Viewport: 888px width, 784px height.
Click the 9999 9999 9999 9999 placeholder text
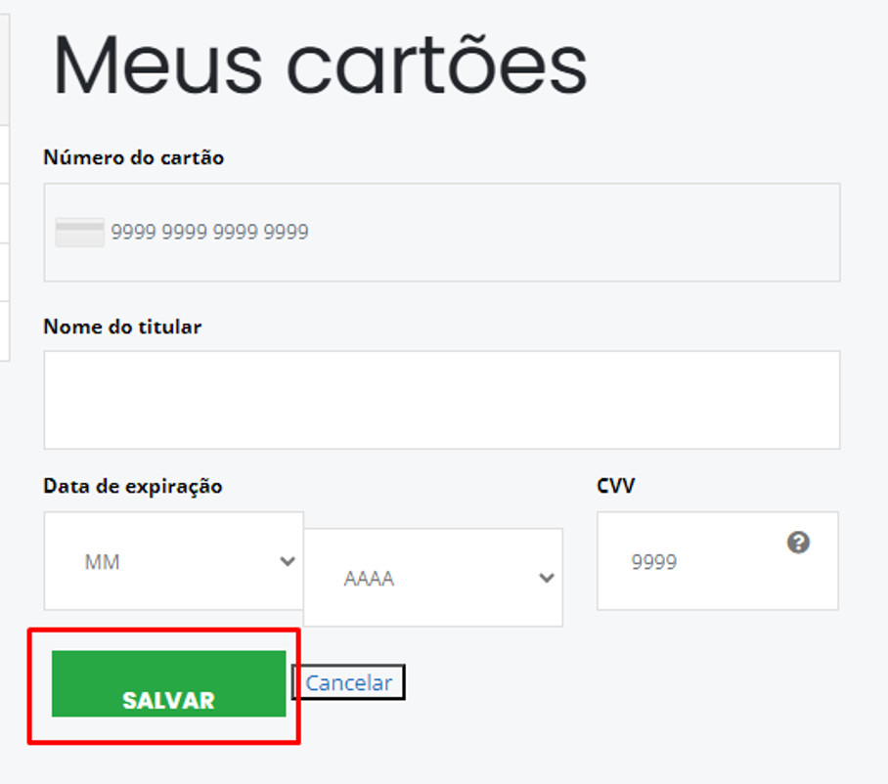tap(209, 232)
